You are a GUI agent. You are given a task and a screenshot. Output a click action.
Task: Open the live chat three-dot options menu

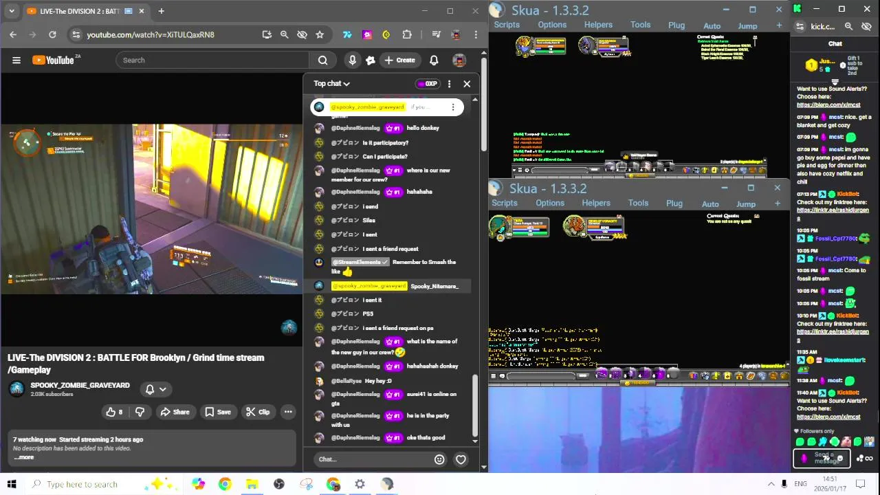coord(449,84)
